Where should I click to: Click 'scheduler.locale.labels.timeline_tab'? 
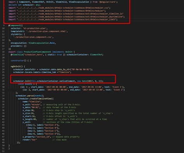pos(35,72)
